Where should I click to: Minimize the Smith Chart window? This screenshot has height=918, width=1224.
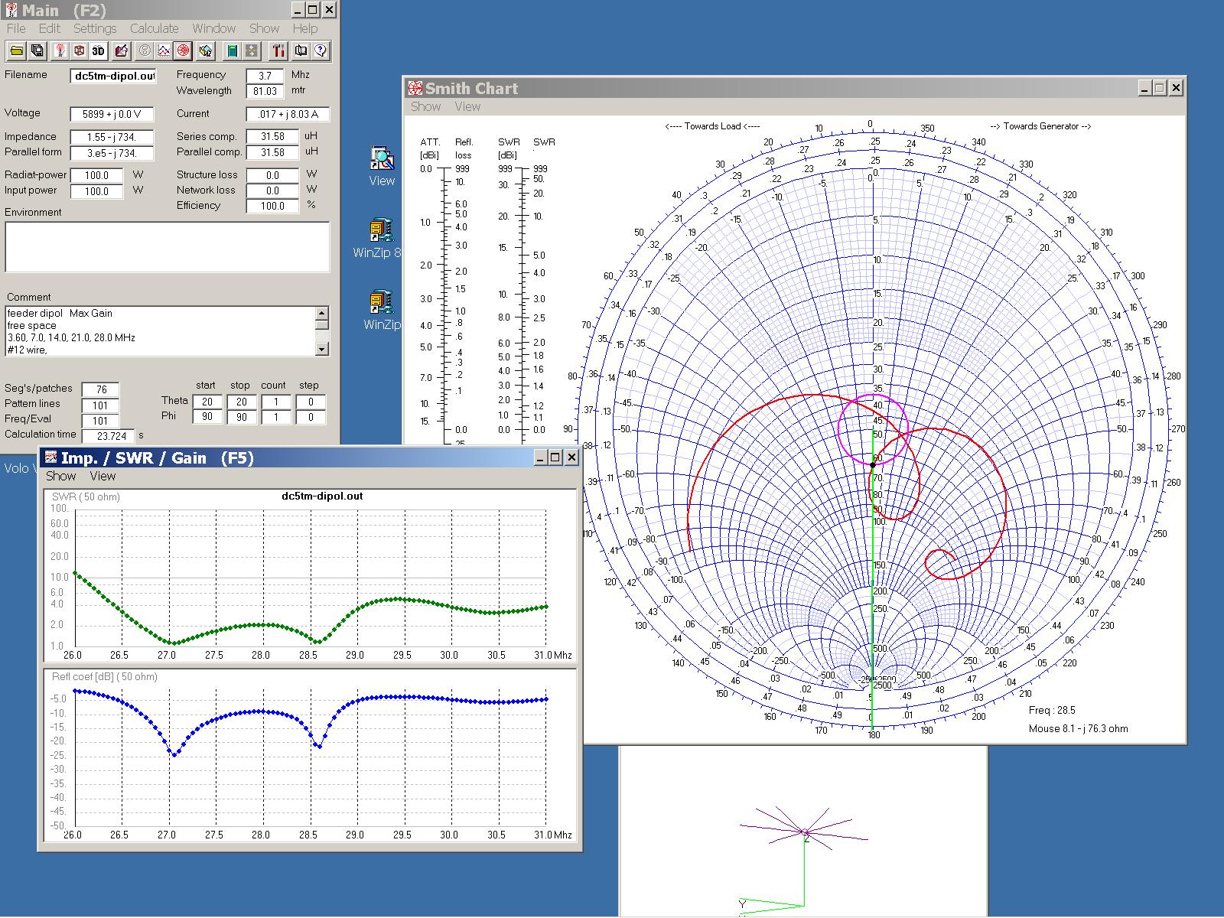1144,88
